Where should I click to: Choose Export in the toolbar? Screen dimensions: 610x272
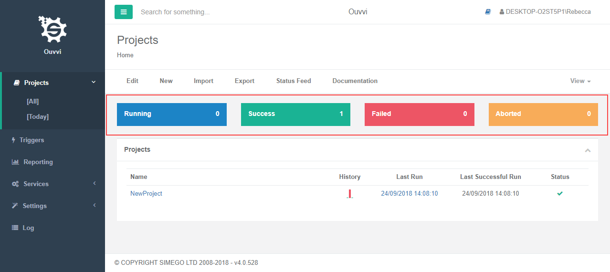[x=244, y=81]
